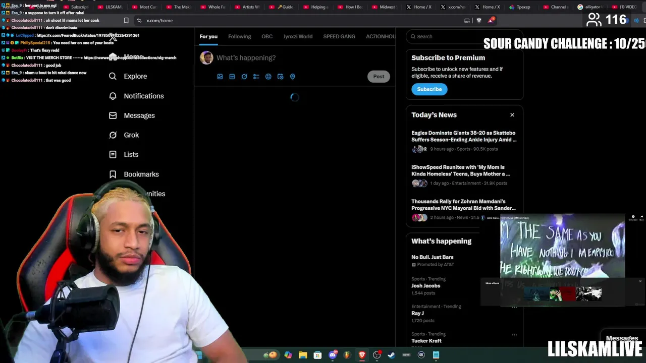The width and height of the screenshot is (646, 363).
Task: Open Copilot from the taskbar
Action: pyautogui.click(x=288, y=355)
